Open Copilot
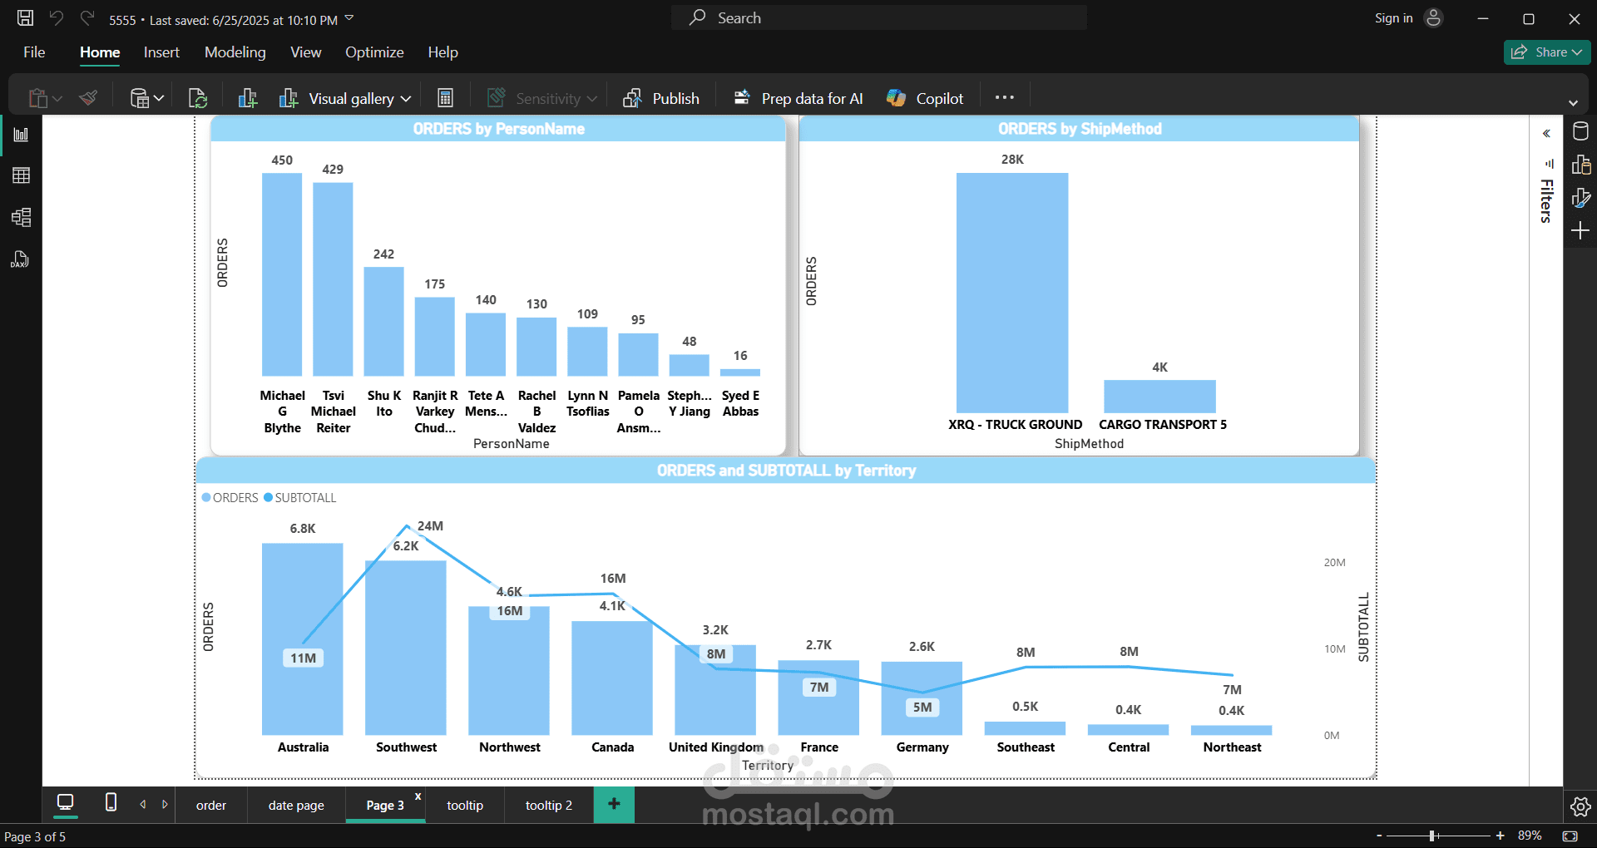 925,98
